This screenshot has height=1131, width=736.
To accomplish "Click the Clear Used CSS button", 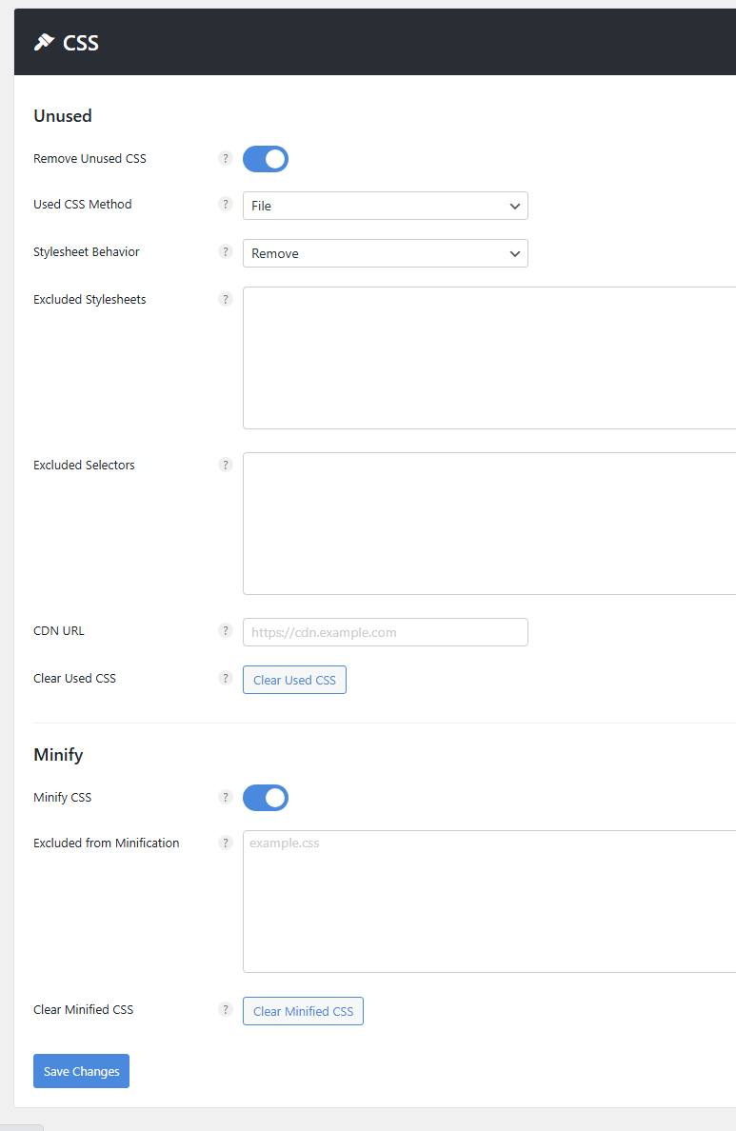I will [x=294, y=679].
